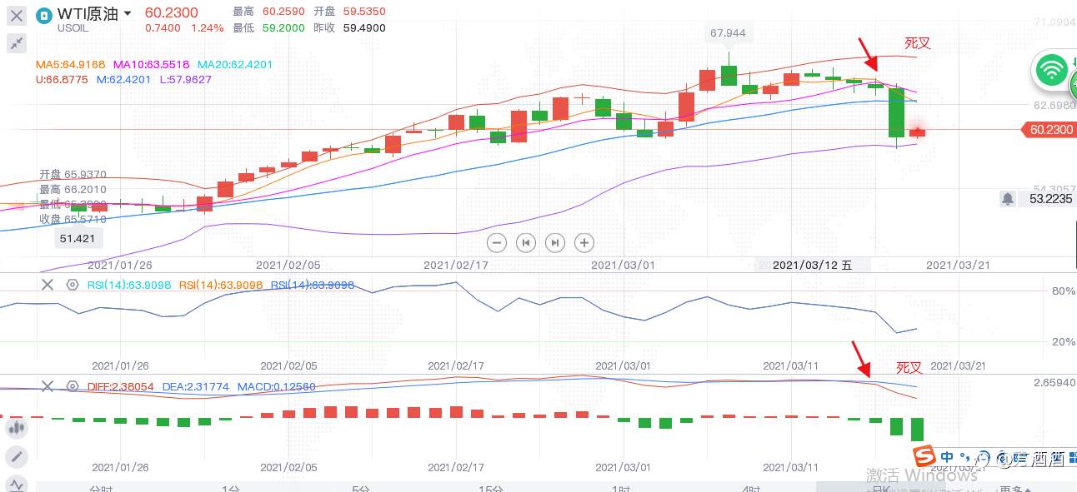Click the Bollinger middle band M:62.4201 label
Viewport: 1077px width, 492px height.
tap(124, 80)
